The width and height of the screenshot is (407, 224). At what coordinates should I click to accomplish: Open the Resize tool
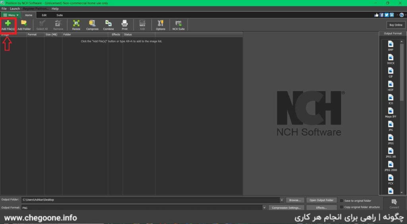pyautogui.click(x=76, y=25)
